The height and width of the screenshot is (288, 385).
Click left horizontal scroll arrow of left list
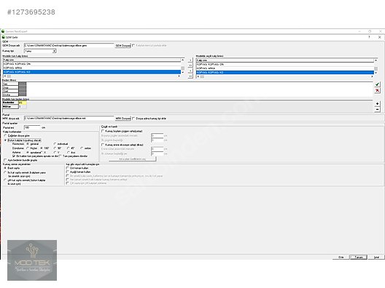5,76
